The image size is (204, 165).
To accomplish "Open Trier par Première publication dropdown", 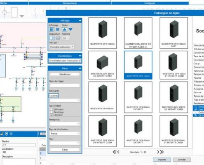I will 62,47.
